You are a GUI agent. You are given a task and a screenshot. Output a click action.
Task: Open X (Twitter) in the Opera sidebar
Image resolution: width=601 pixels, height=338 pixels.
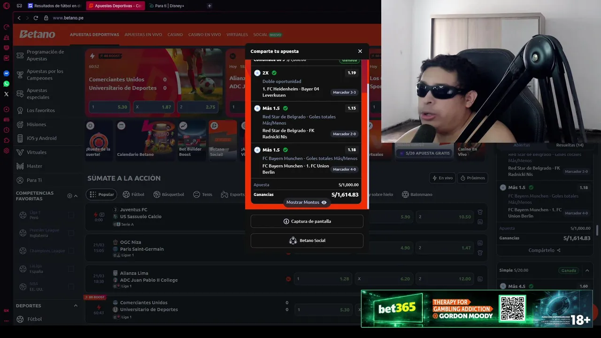pyautogui.click(x=6, y=94)
